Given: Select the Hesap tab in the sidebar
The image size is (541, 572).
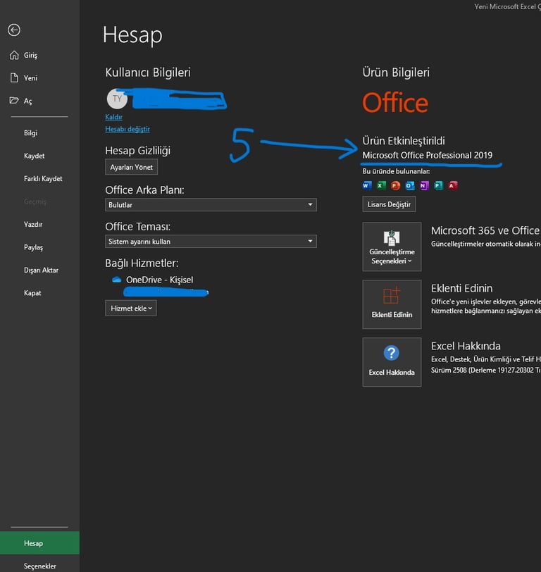Looking at the screenshot, I should 39,543.
